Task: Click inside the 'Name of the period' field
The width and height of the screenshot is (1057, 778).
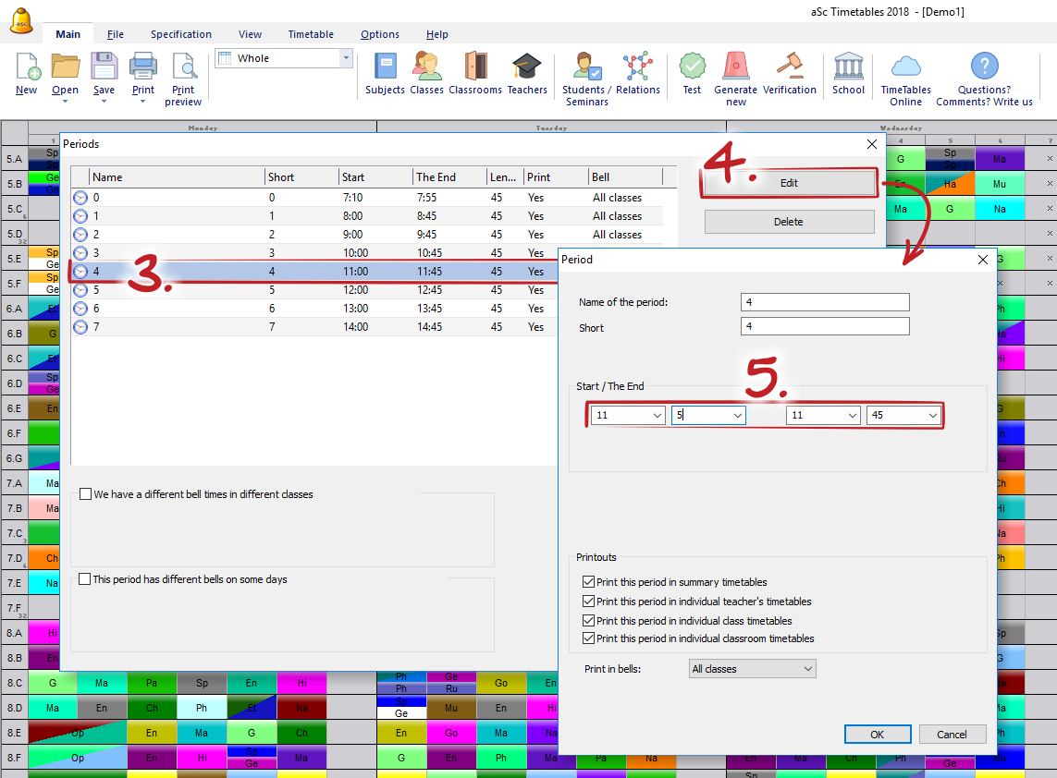Action: (x=825, y=302)
